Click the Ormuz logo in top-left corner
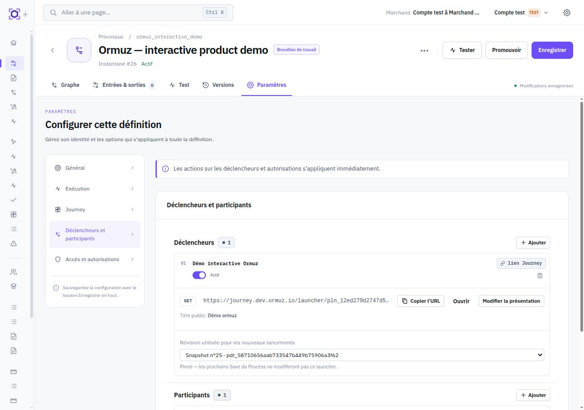The width and height of the screenshot is (584, 410). (14, 14)
